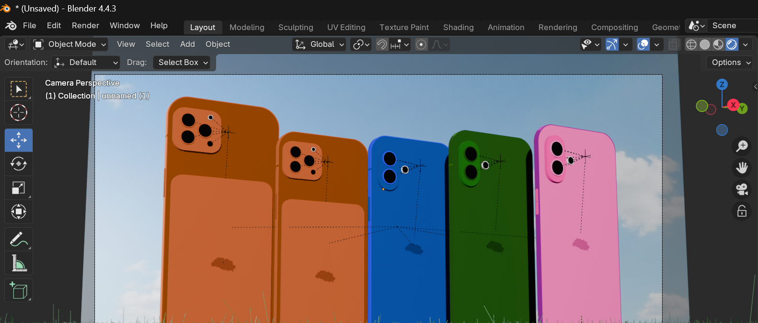Open the overlays options arrow
The width and height of the screenshot is (758, 323).
point(657,45)
